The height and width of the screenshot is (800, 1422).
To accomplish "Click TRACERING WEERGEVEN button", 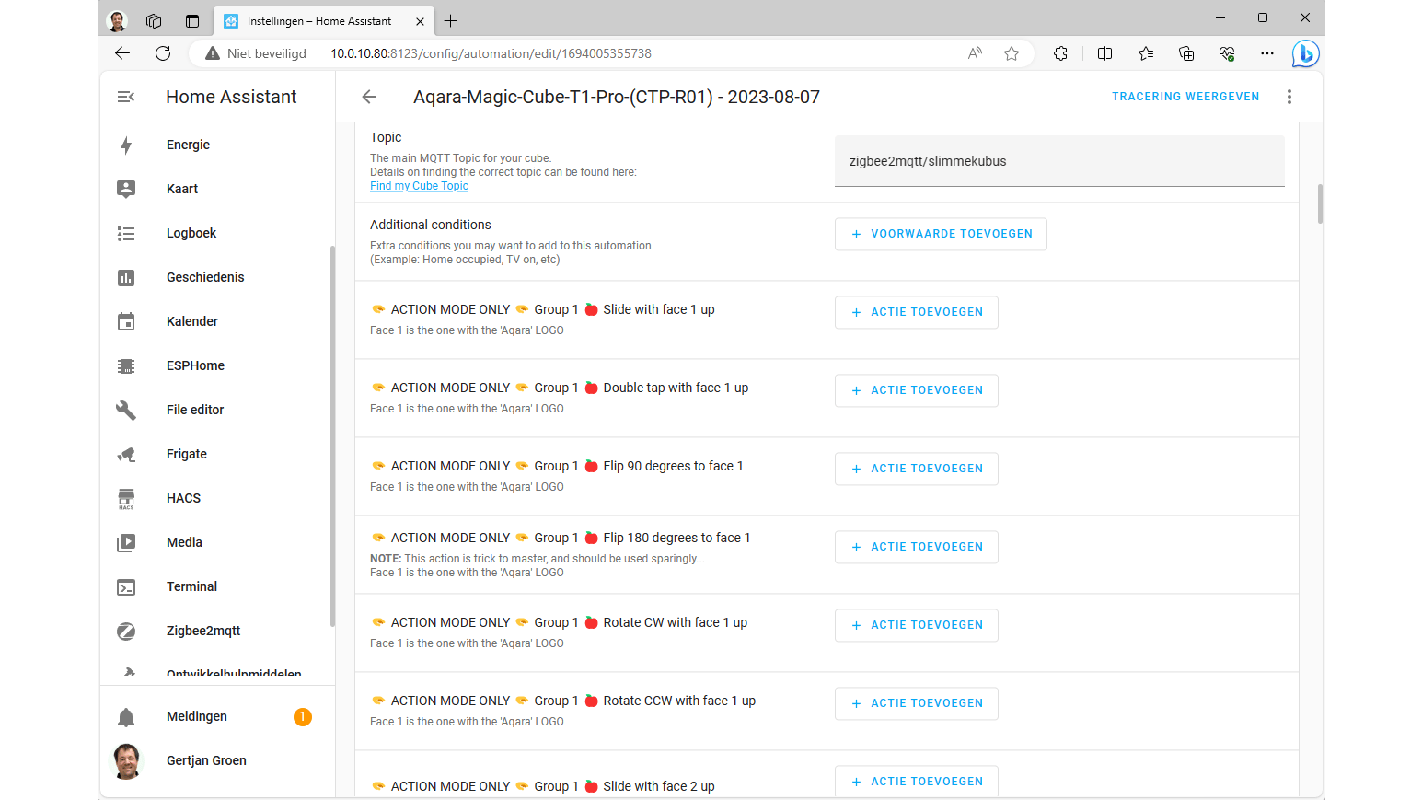I will pos(1185,97).
